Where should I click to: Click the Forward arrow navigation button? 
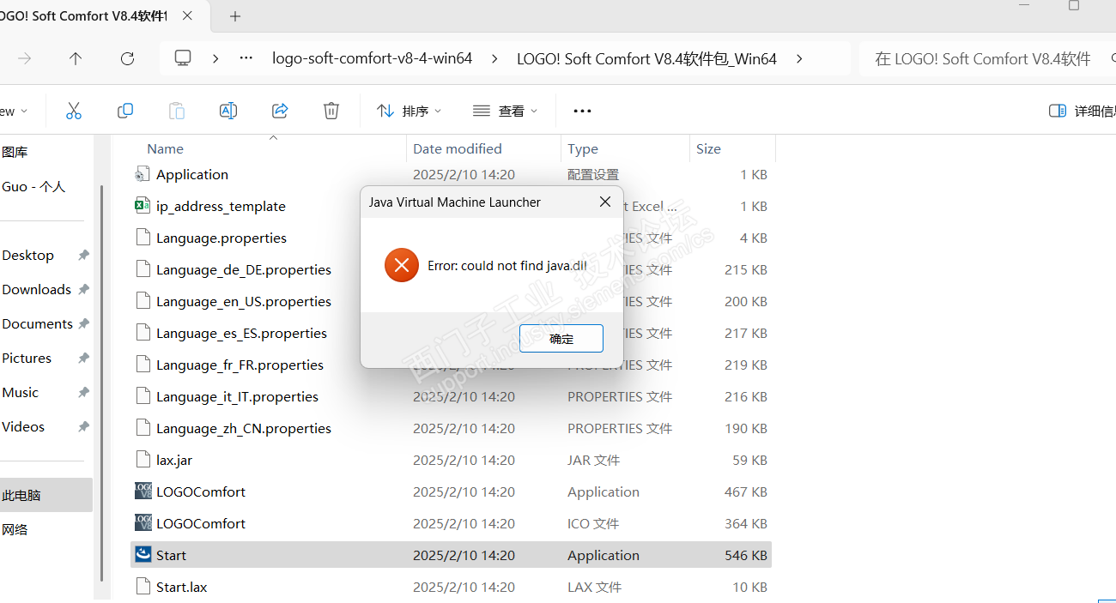(x=25, y=58)
